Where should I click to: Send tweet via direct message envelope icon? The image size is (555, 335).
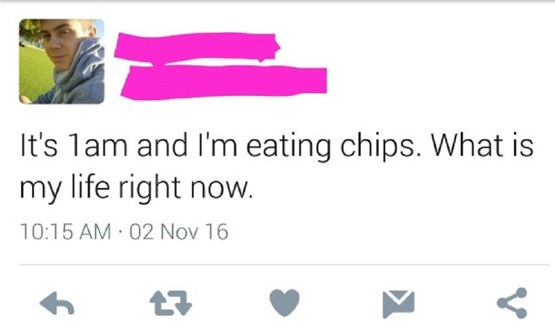(398, 303)
